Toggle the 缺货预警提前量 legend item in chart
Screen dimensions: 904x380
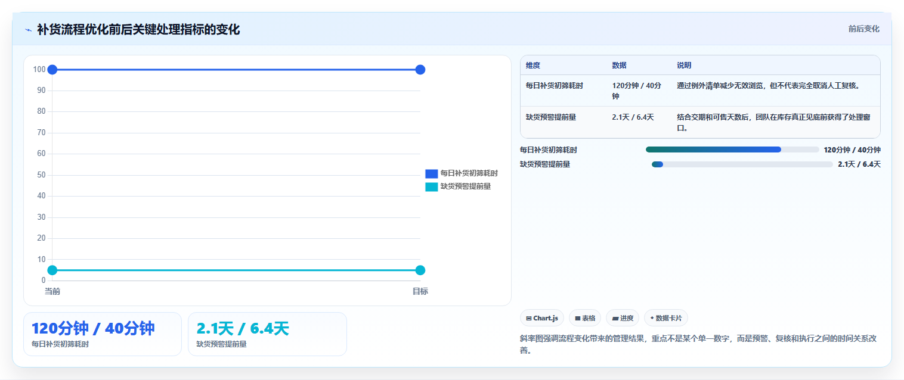458,186
